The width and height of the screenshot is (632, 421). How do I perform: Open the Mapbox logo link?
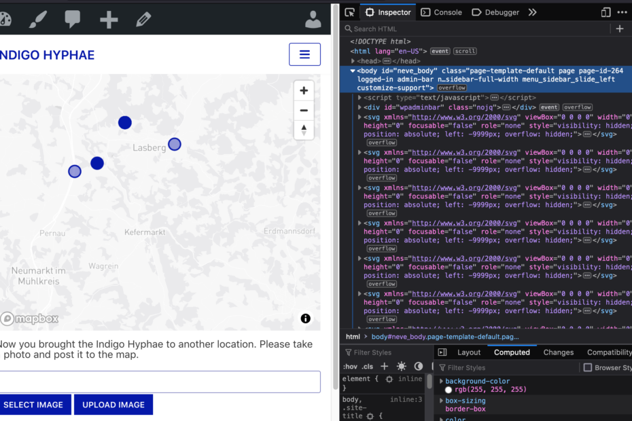tap(29, 318)
